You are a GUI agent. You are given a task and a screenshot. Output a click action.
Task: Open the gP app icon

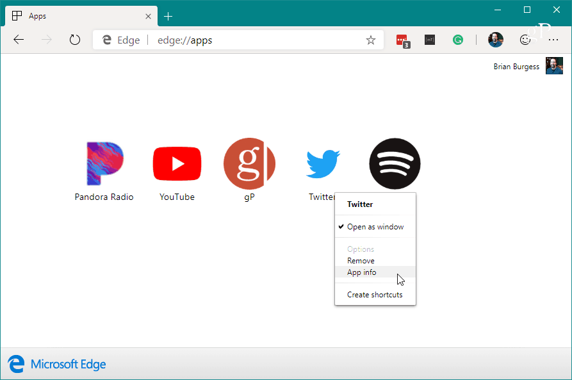[250, 163]
